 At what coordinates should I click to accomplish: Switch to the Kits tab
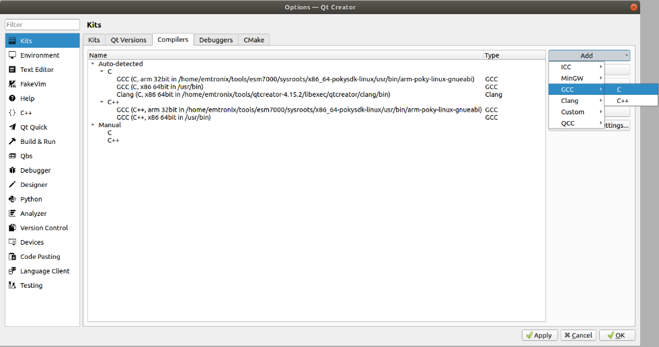(x=94, y=40)
